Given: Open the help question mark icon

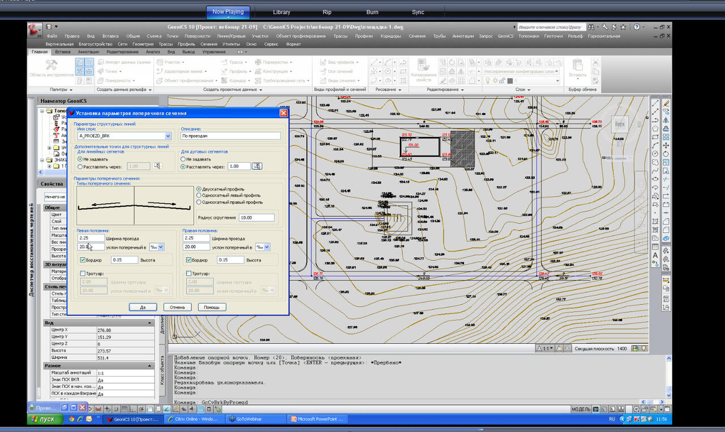Looking at the screenshot, I should pyautogui.click(x=637, y=27).
